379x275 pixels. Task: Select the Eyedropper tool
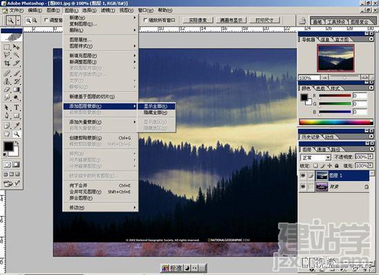pyautogui.click(x=17, y=125)
